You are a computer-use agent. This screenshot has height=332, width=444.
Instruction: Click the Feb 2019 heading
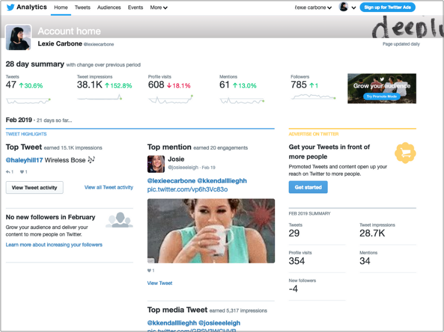click(19, 120)
